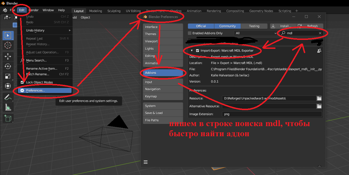Open the Object menu in viewport header
The image size is (349, 175).
coord(86,17)
